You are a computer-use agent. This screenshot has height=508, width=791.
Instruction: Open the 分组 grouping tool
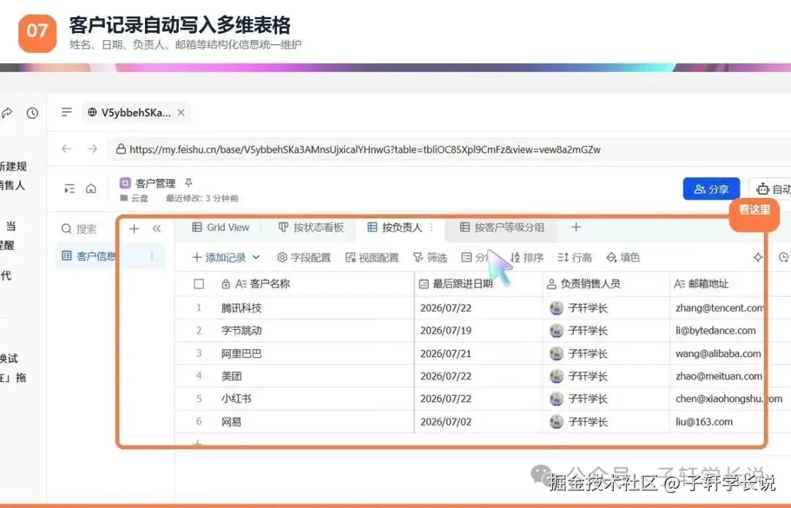[x=475, y=257]
